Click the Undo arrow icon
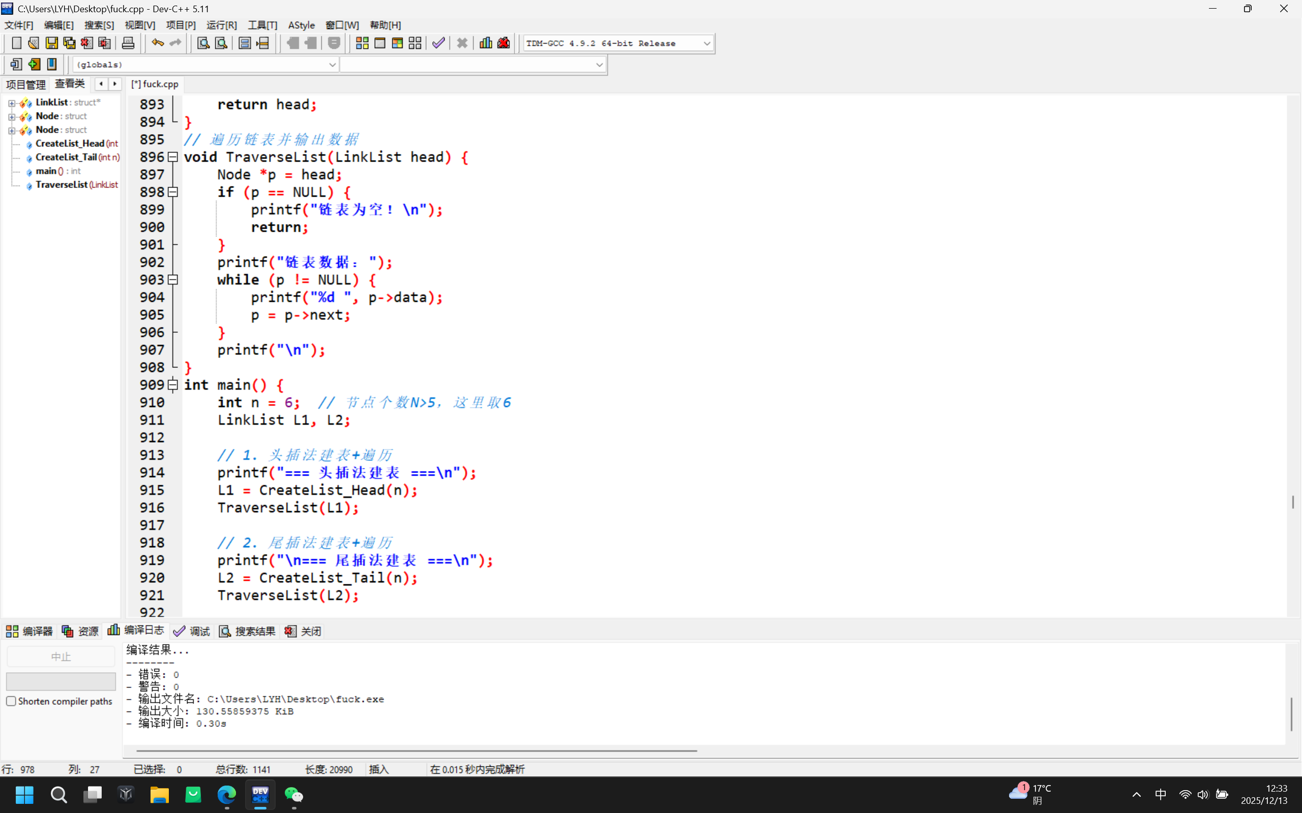Image resolution: width=1302 pixels, height=813 pixels. pos(158,43)
